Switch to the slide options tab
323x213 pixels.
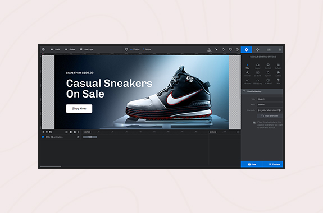[269, 49]
